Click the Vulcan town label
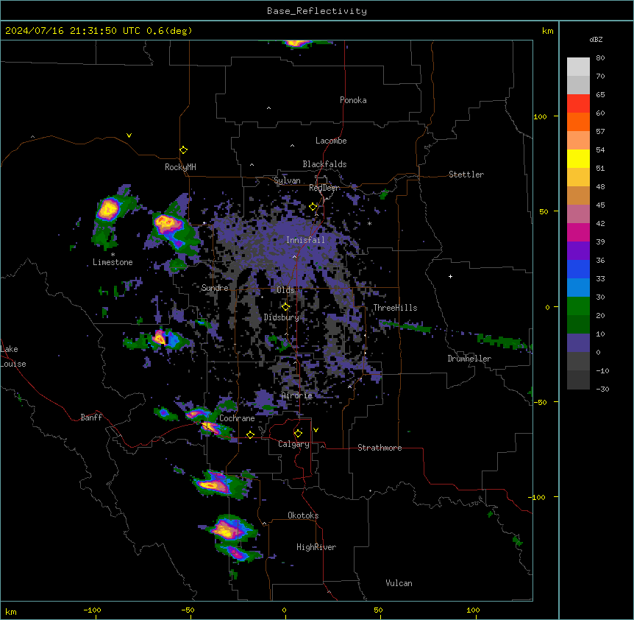The height and width of the screenshot is (620, 634). (x=399, y=583)
